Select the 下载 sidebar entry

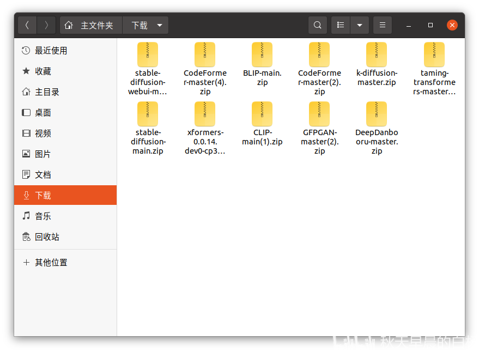pyautogui.click(x=65, y=195)
